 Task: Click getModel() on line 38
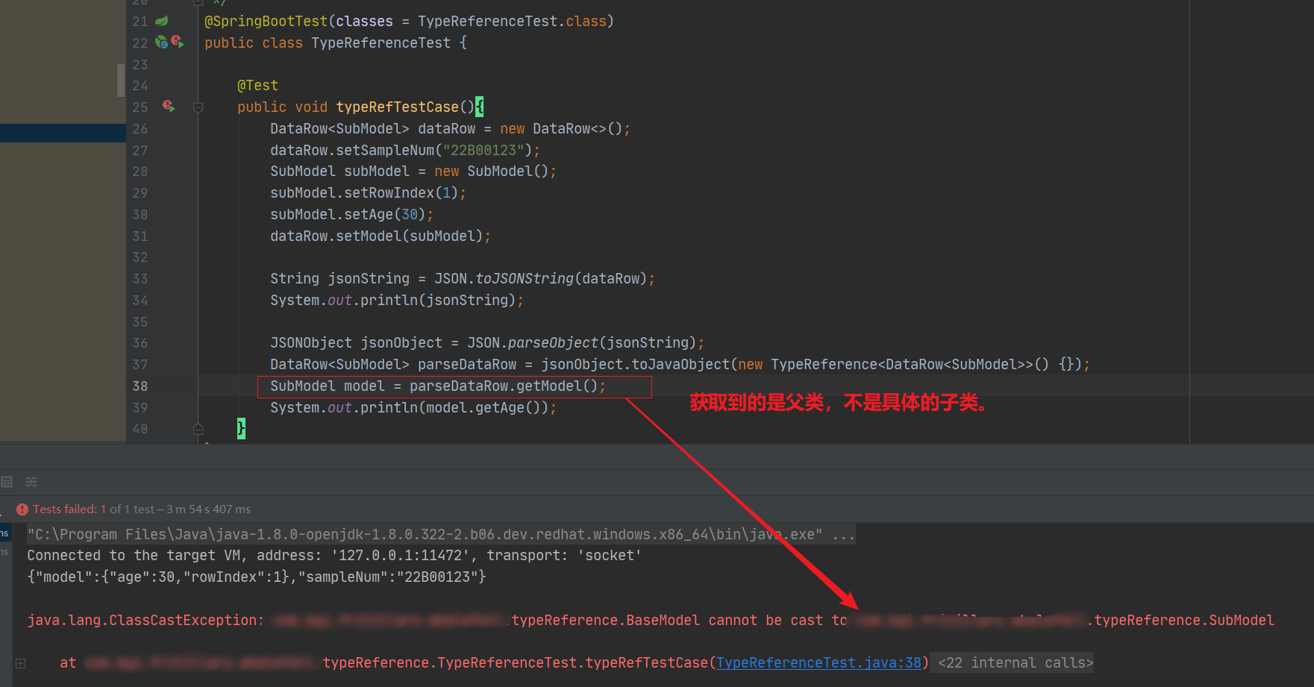coord(557,386)
